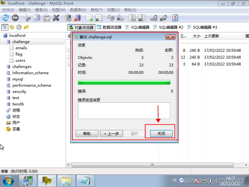Select the test database node

[16, 98]
